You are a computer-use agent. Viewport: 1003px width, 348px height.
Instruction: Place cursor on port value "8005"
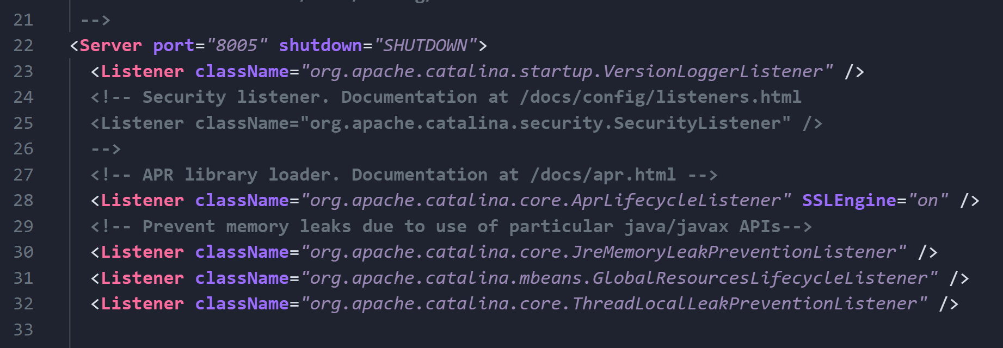237,45
